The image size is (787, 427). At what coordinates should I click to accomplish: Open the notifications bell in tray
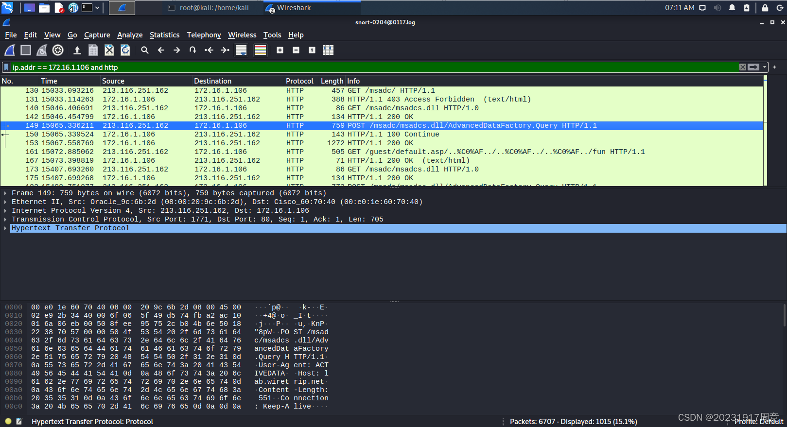[732, 8]
